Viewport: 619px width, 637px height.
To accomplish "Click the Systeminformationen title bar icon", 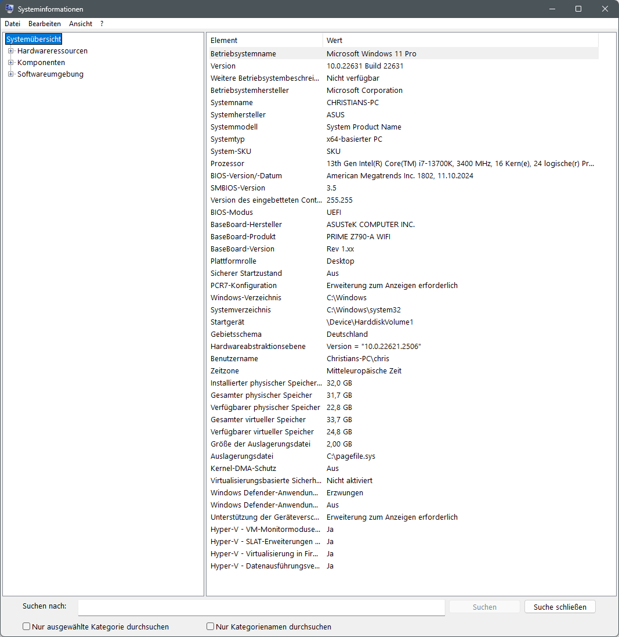I will click(x=9, y=9).
